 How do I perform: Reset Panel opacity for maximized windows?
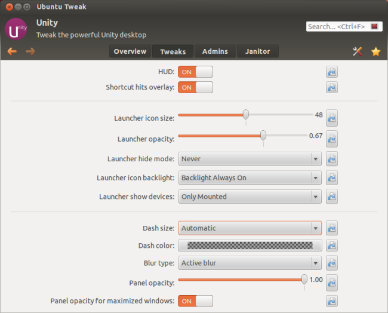tap(331, 301)
